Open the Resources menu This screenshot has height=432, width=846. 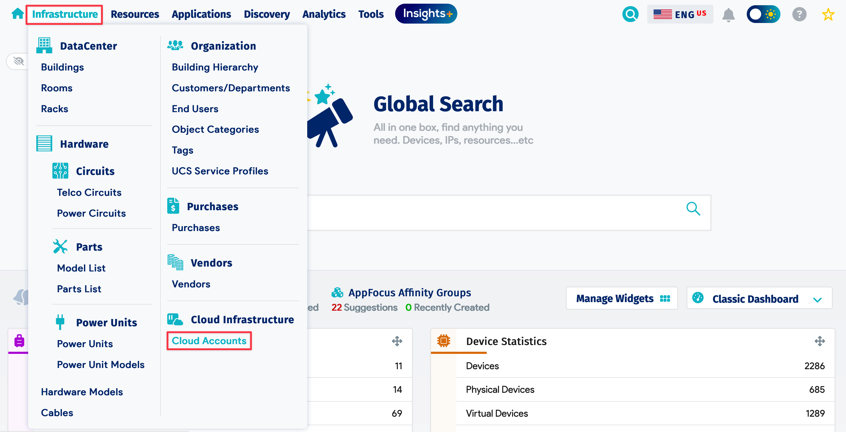coord(135,14)
